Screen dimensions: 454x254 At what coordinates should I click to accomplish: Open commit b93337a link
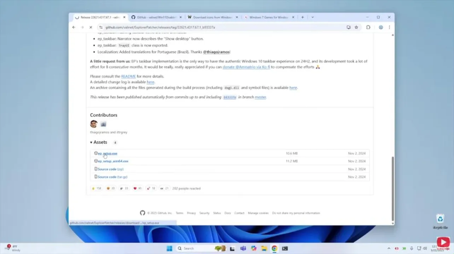[229, 97]
